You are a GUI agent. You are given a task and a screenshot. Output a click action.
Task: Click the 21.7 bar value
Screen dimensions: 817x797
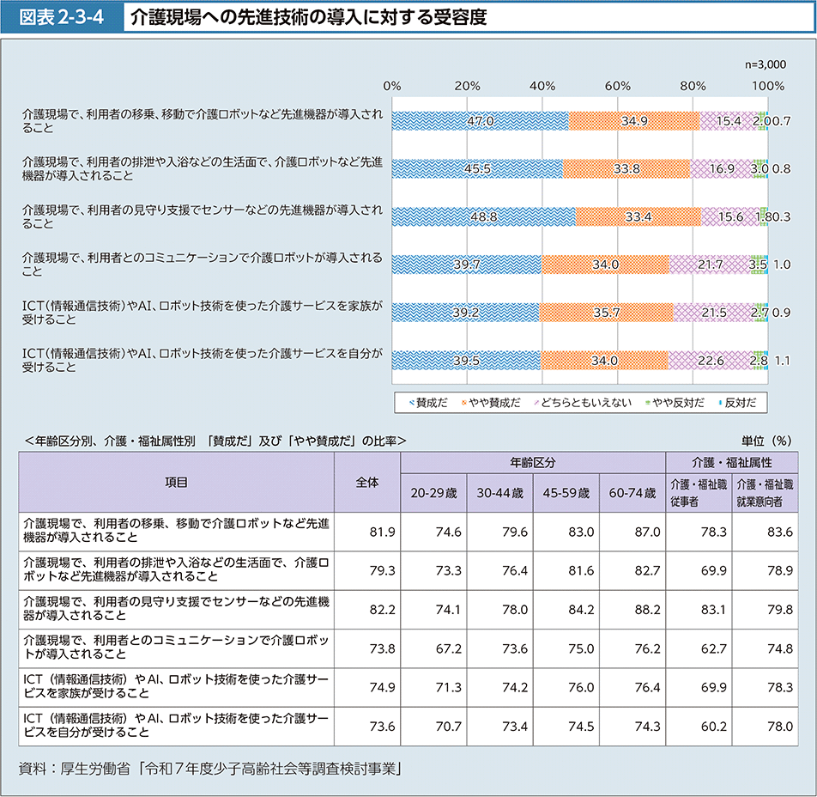[711, 265]
